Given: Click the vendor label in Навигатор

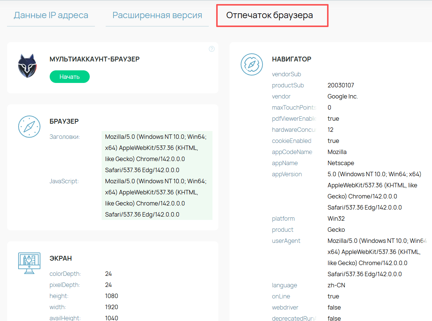Looking at the screenshot, I should point(281,97).
